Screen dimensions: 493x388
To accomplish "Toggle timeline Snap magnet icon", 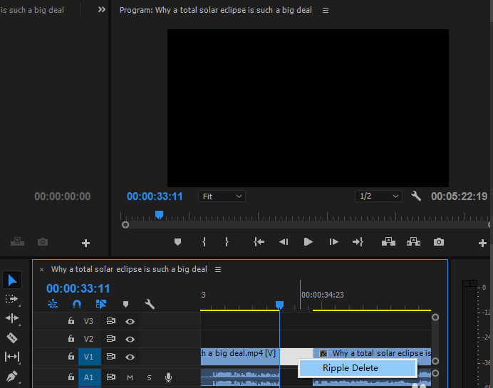I will coord(77,304).
